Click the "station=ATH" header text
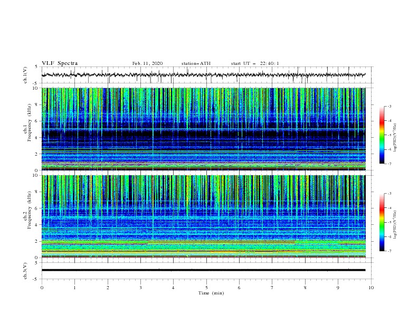Screen dimensions: 418x323 tap(196, 63)
